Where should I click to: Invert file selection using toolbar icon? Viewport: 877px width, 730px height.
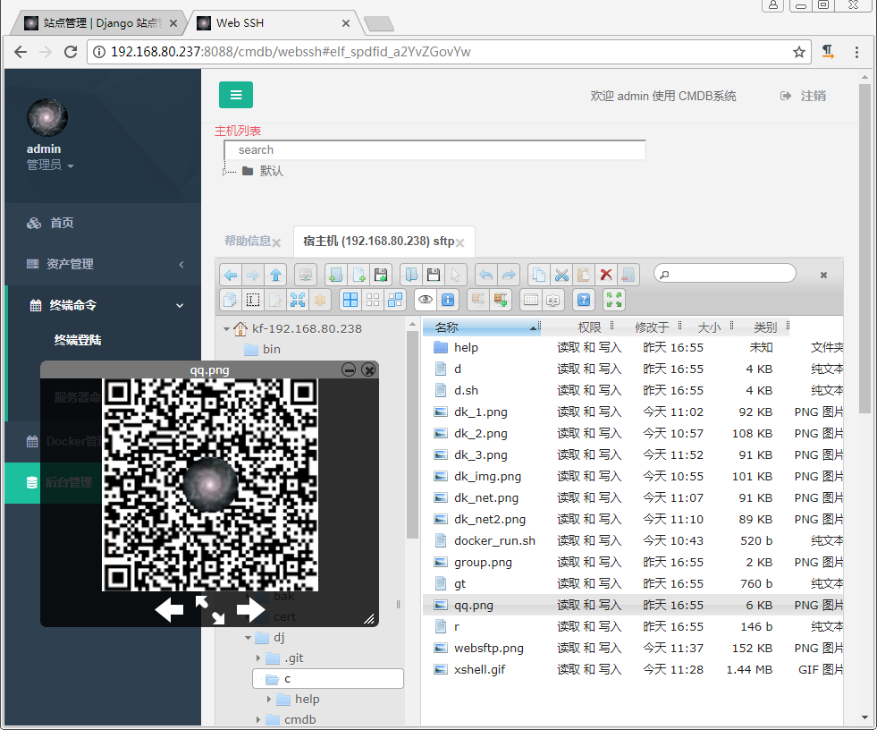pyautogui.click(x=395, y=300)
